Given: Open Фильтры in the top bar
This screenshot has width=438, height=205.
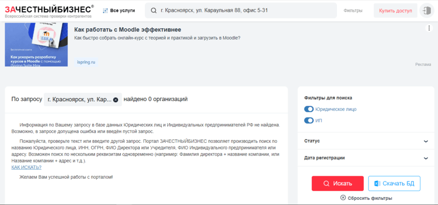Looking at the screenshot, I should tap(353, 11).
